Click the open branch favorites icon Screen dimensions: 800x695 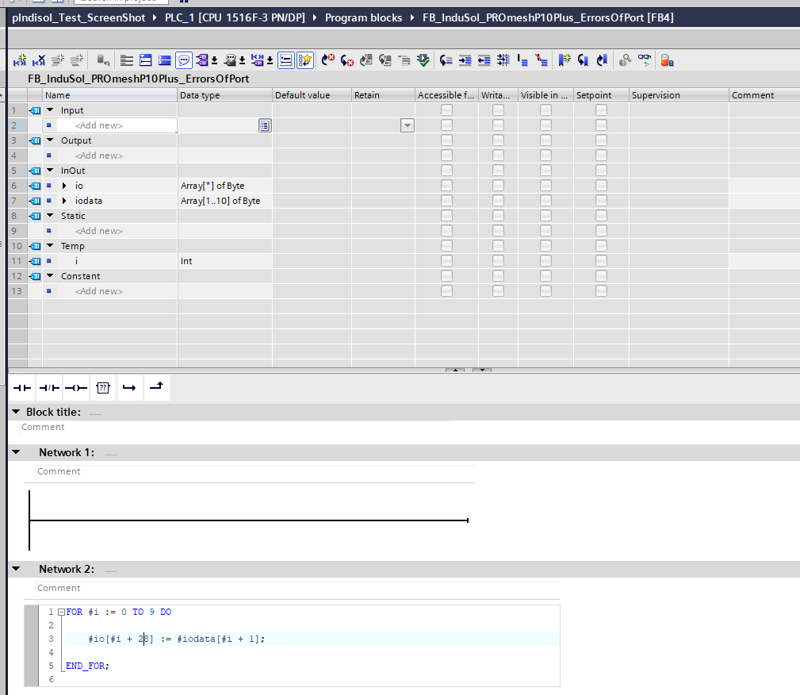point(129,388)
